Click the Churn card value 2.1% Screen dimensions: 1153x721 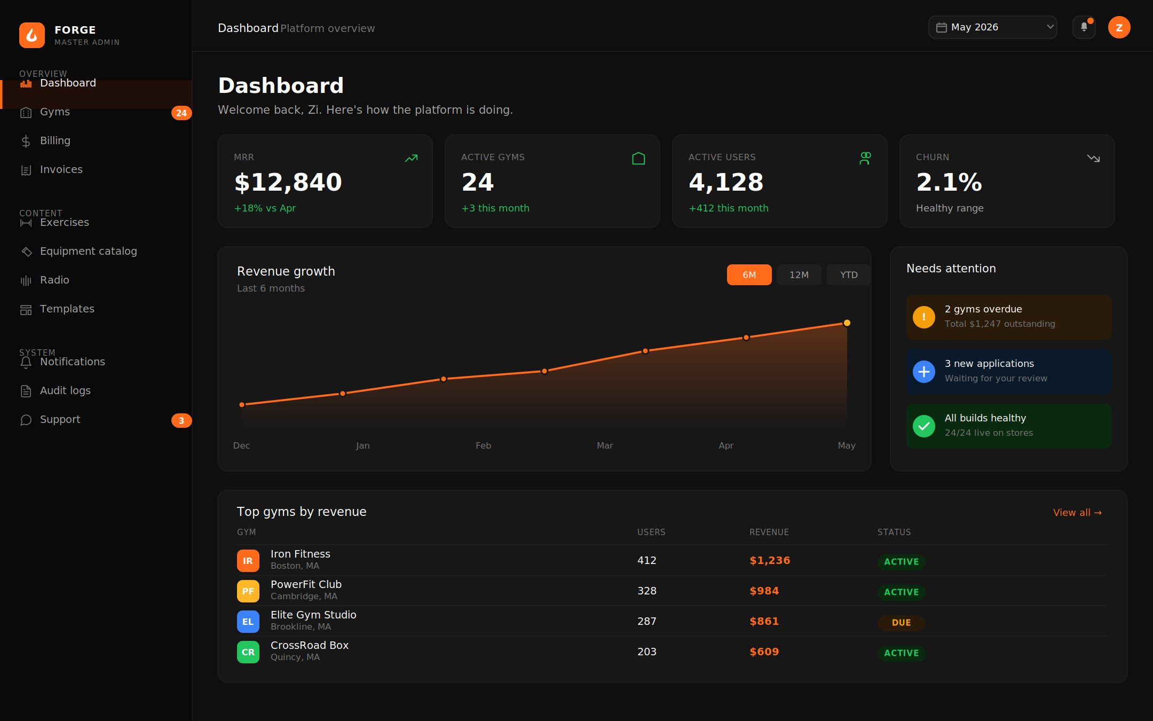point(949,183)
